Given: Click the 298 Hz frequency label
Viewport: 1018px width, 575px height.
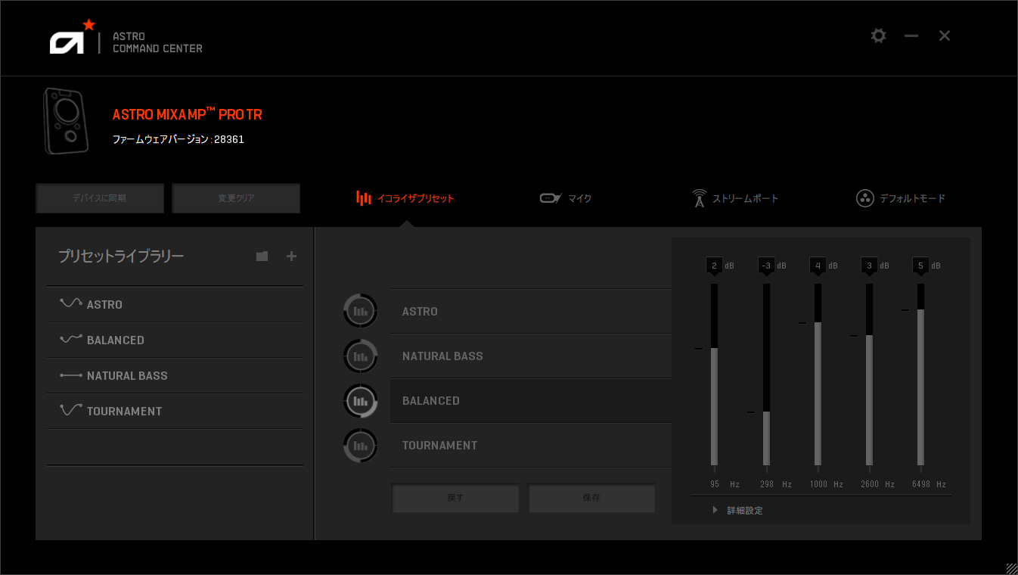Looking at the screenshot, I should click(x=776, y=484).
